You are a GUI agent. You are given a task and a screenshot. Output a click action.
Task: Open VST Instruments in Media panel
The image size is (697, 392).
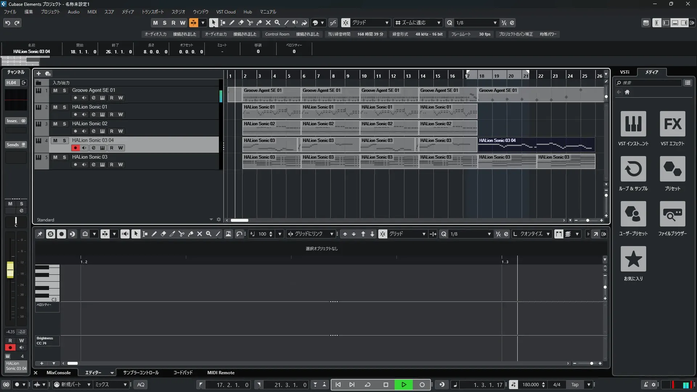point(633,124)
